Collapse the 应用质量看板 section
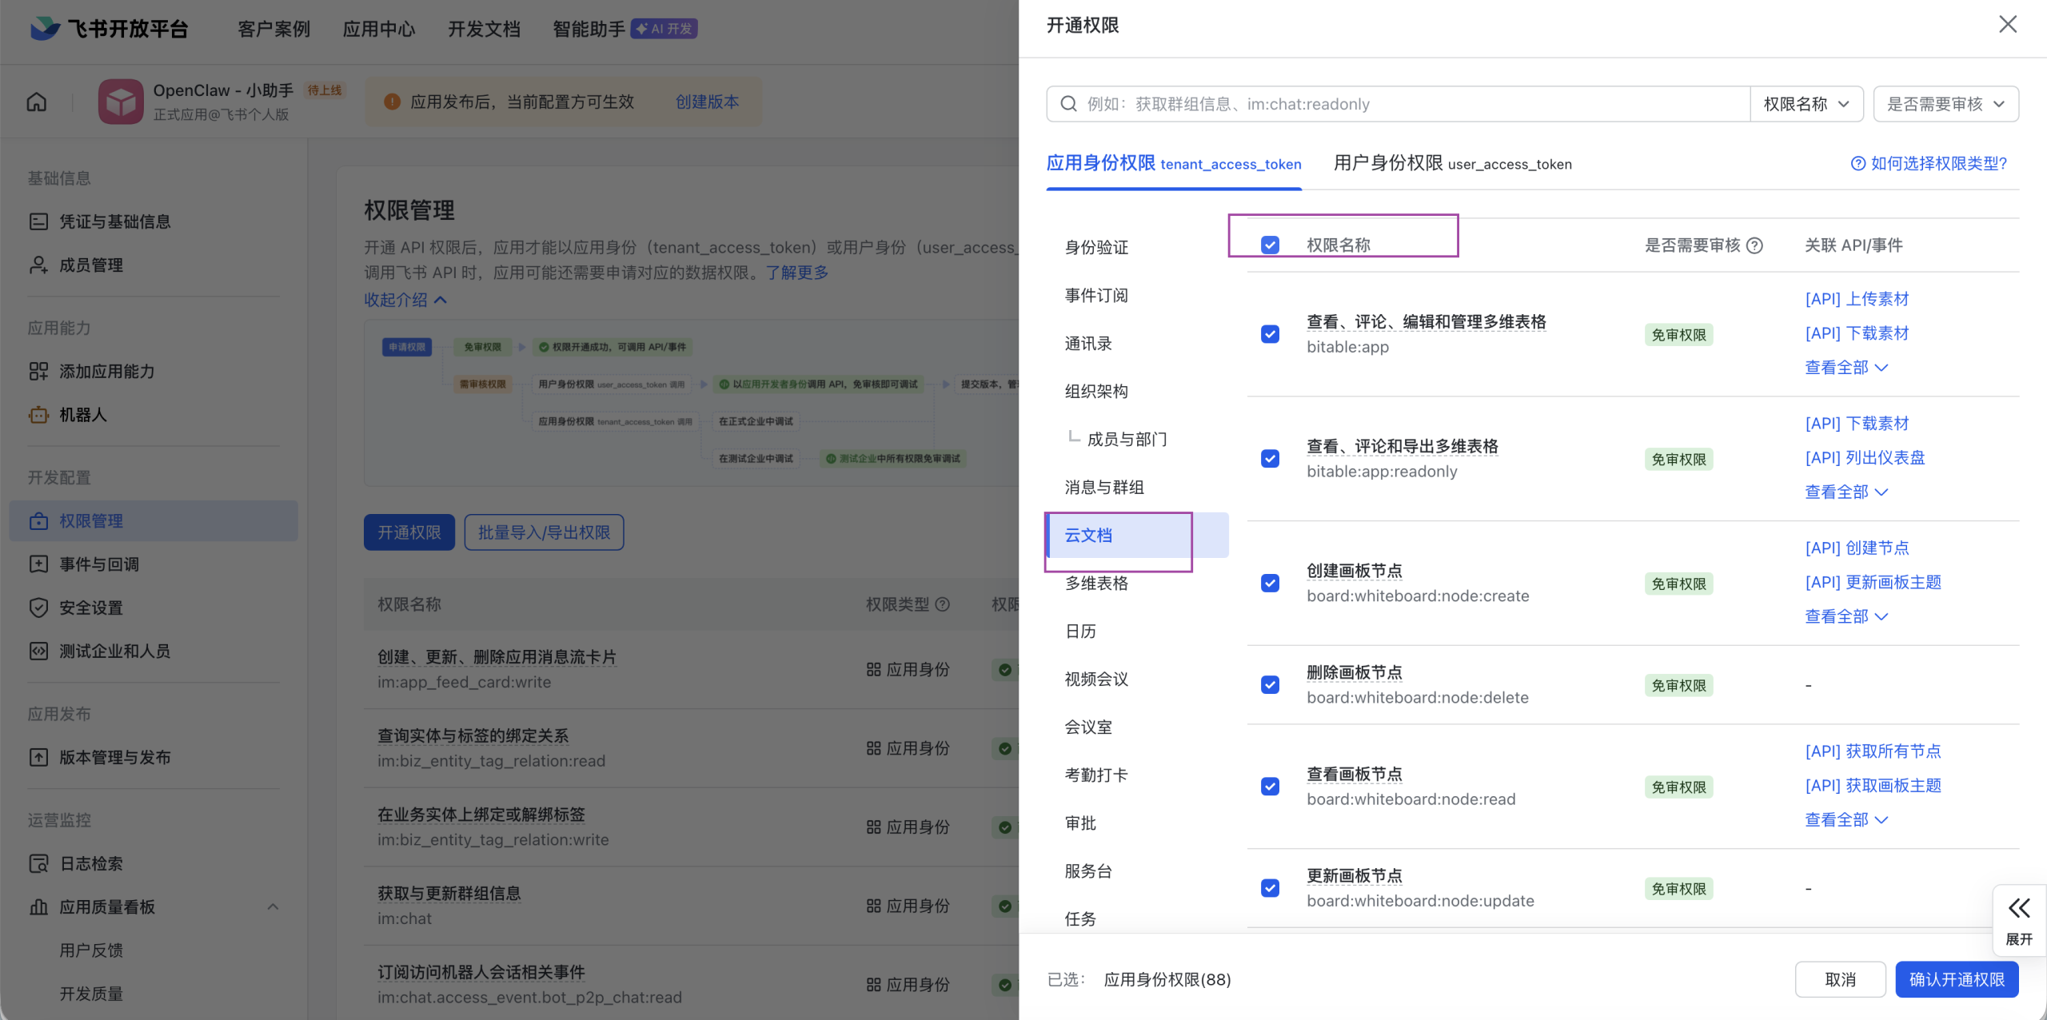Viewport: 2047px width, 1020px height. point(273,906)
